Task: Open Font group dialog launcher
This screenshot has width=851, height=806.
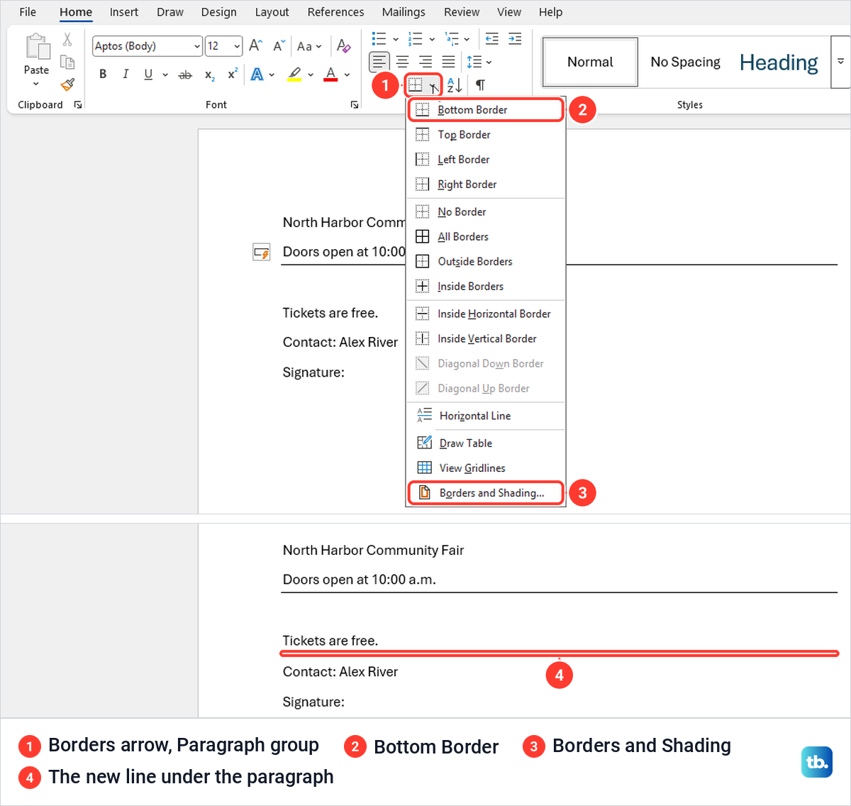Action: (354, 104)
